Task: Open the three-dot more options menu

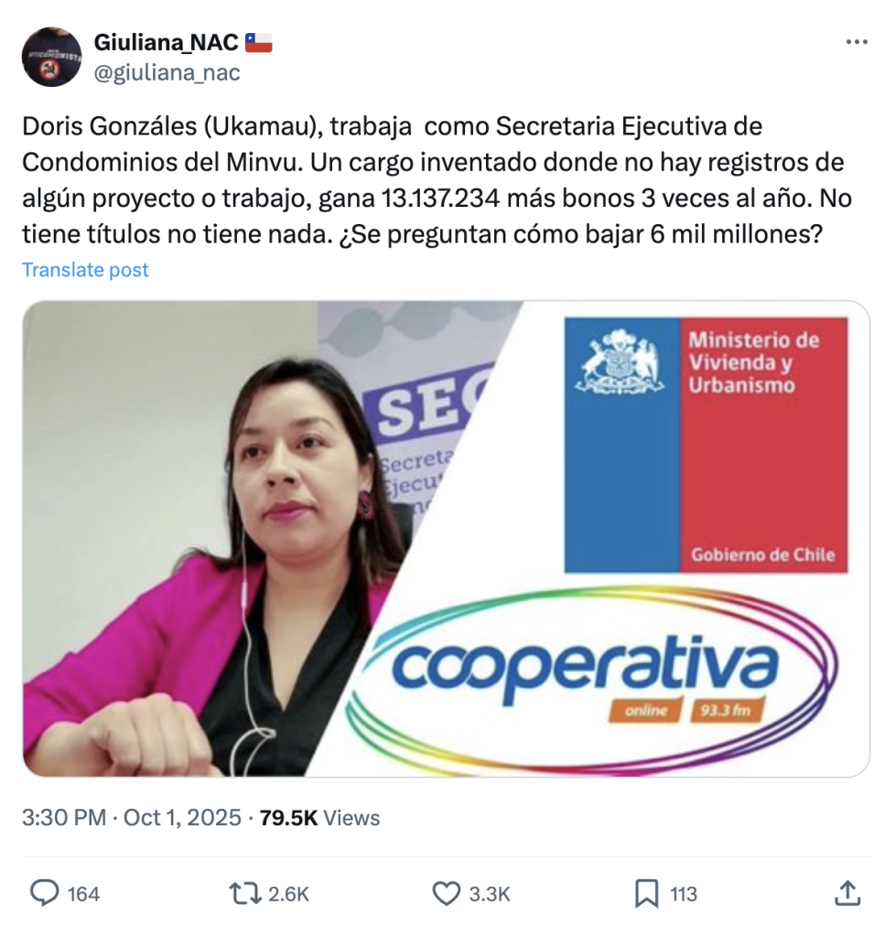Action: (x=857, y=42)
